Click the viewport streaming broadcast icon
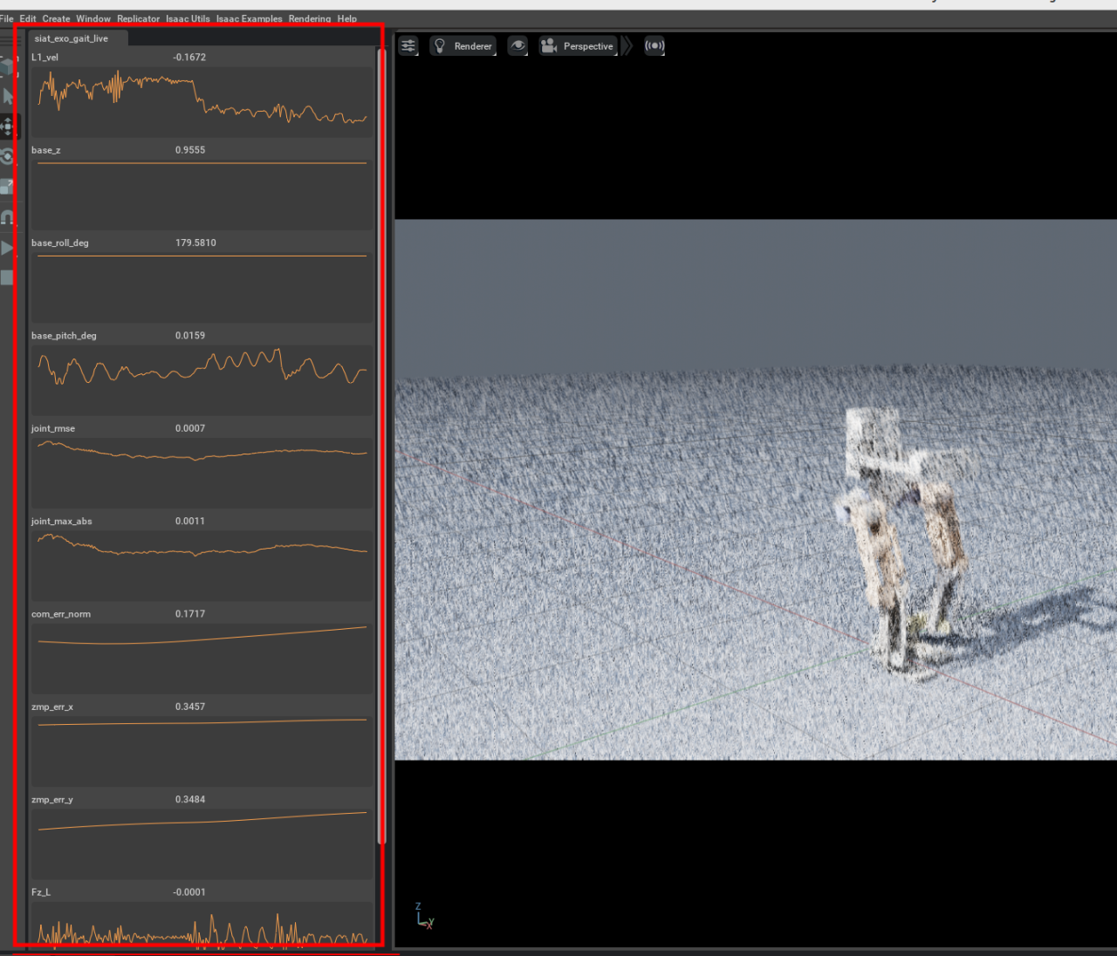The image size is (1117, 956). (654, 46)
